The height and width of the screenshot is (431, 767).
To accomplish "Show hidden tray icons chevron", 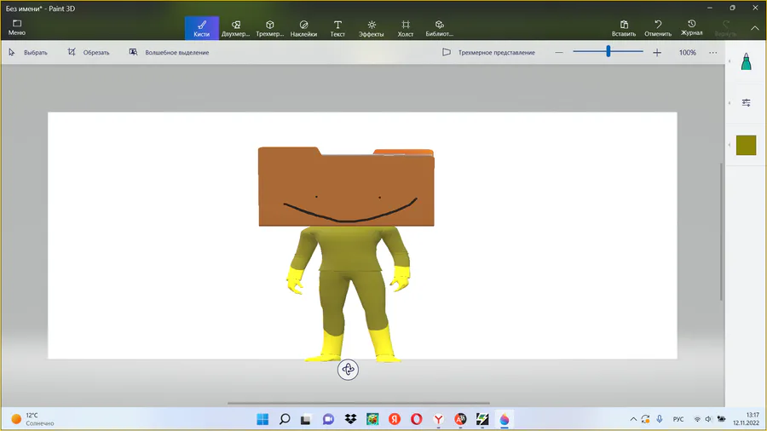I will pos(633,419).
